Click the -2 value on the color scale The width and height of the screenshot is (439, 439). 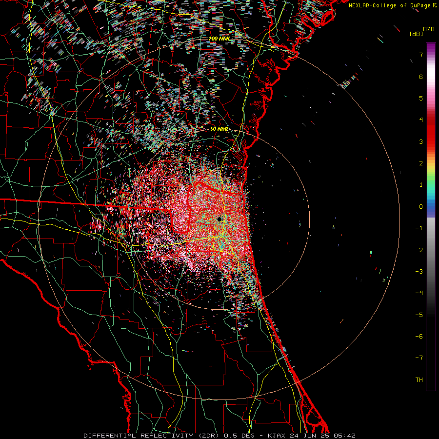(419, 250)
